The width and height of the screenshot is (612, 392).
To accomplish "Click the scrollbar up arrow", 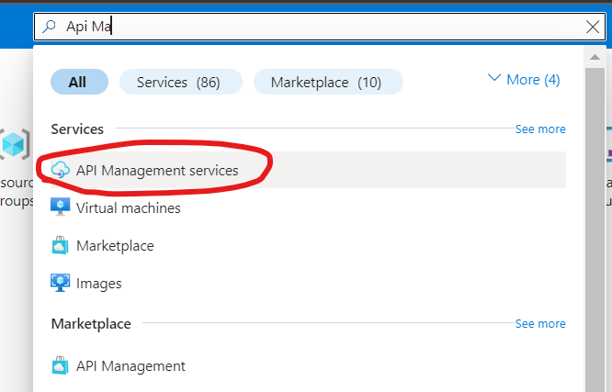I will [595, 57].
